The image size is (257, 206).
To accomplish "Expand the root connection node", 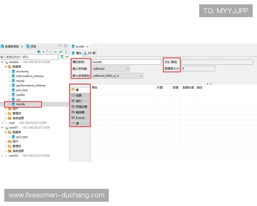I will pos(3,123).
